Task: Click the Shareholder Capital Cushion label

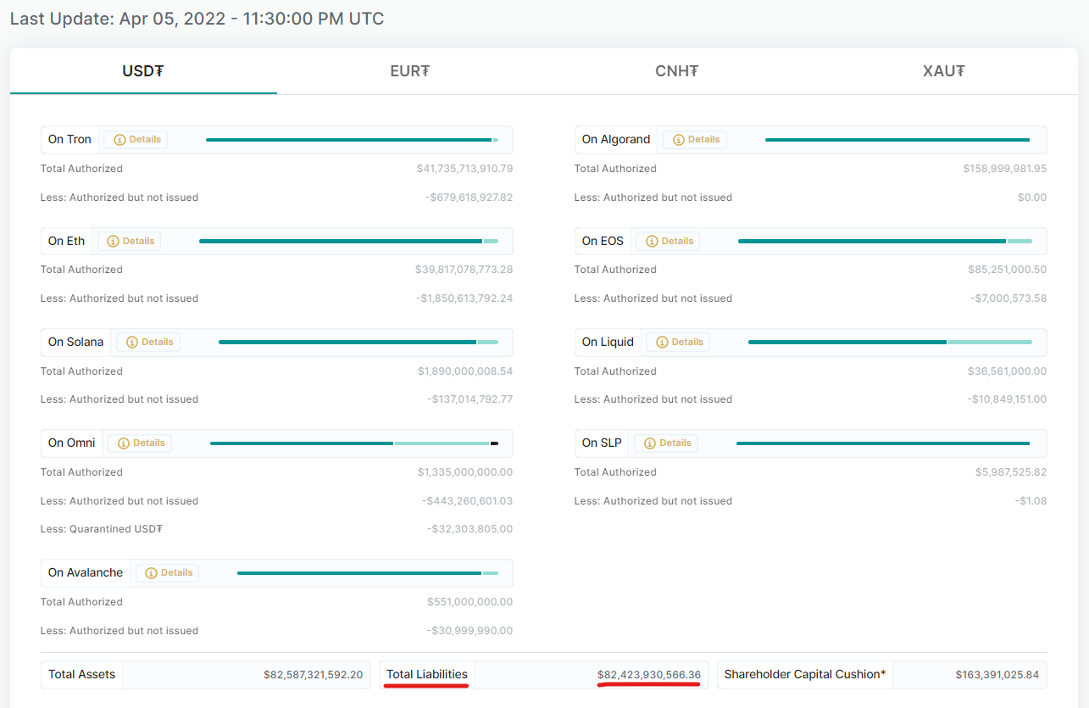Action: click(805, 675)
